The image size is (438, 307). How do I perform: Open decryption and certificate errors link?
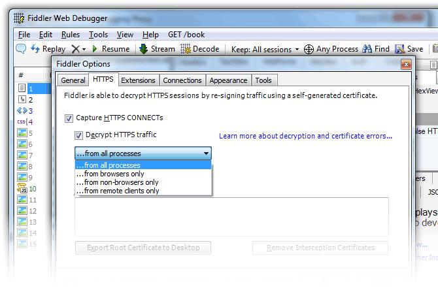(x=305, y=136)
